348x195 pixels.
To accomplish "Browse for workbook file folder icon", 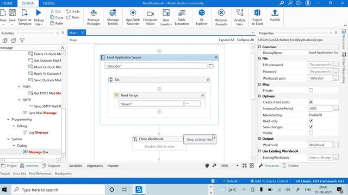I will point(211,66).
